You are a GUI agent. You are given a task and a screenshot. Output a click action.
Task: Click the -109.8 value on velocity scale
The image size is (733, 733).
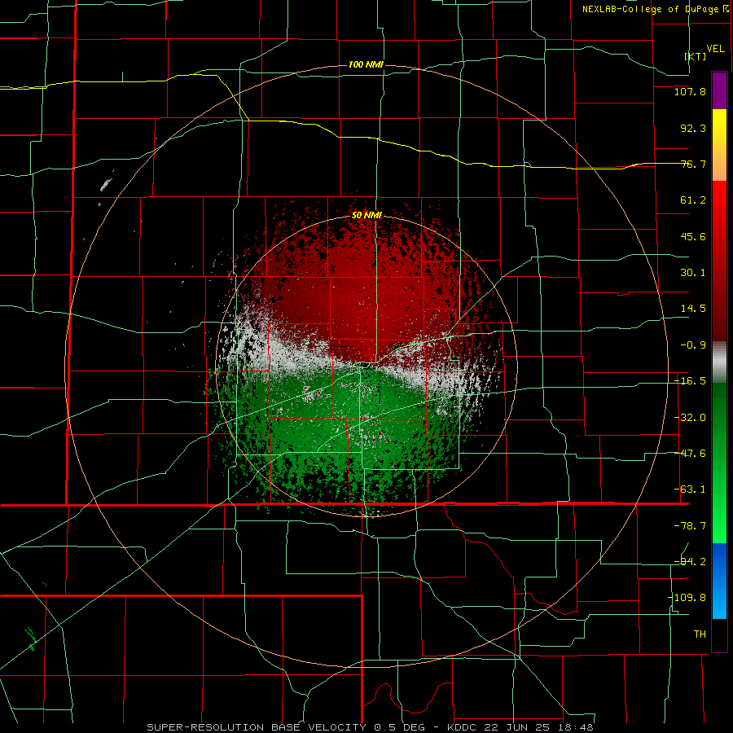point(687,599)
